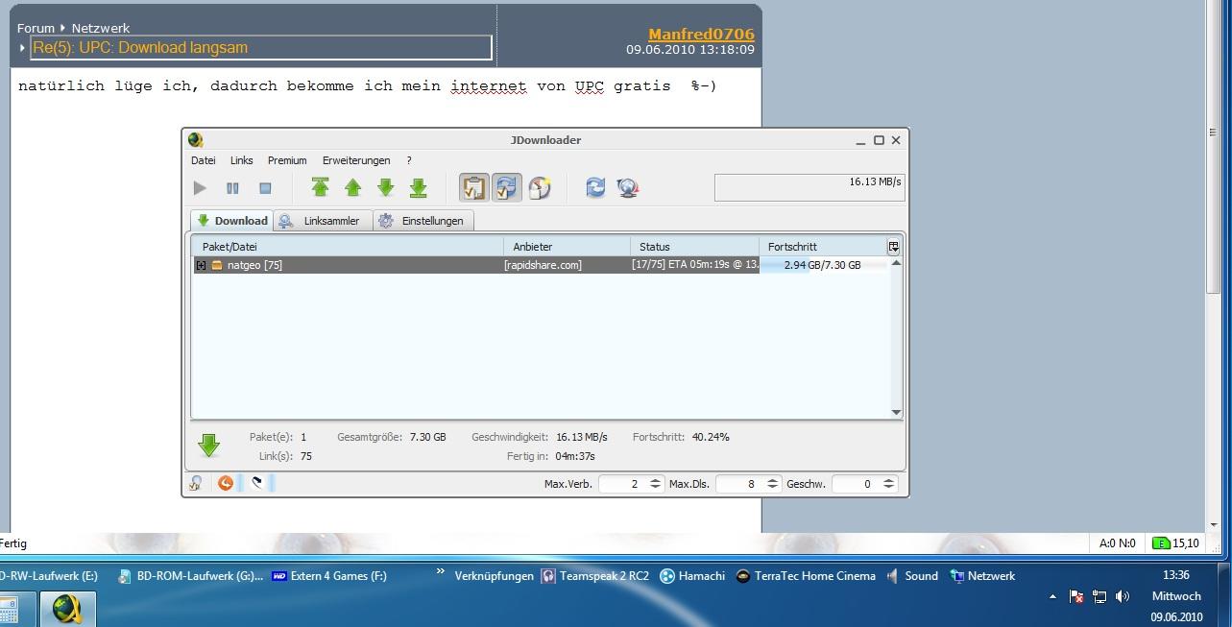Viewport: 1232px width, 627px height.
Task: Open the Premium menu
Action: click(x=287, y=160)
